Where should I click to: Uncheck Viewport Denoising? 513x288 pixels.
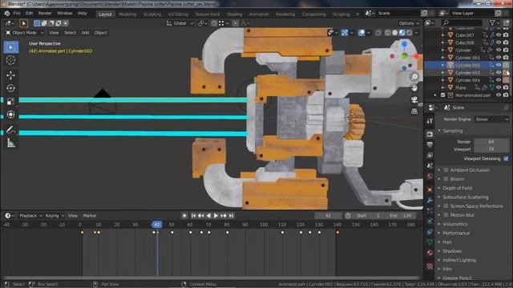[506, 158]
